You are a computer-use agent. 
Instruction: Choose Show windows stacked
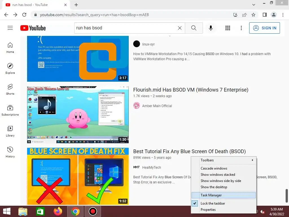[x=224, y=175]
